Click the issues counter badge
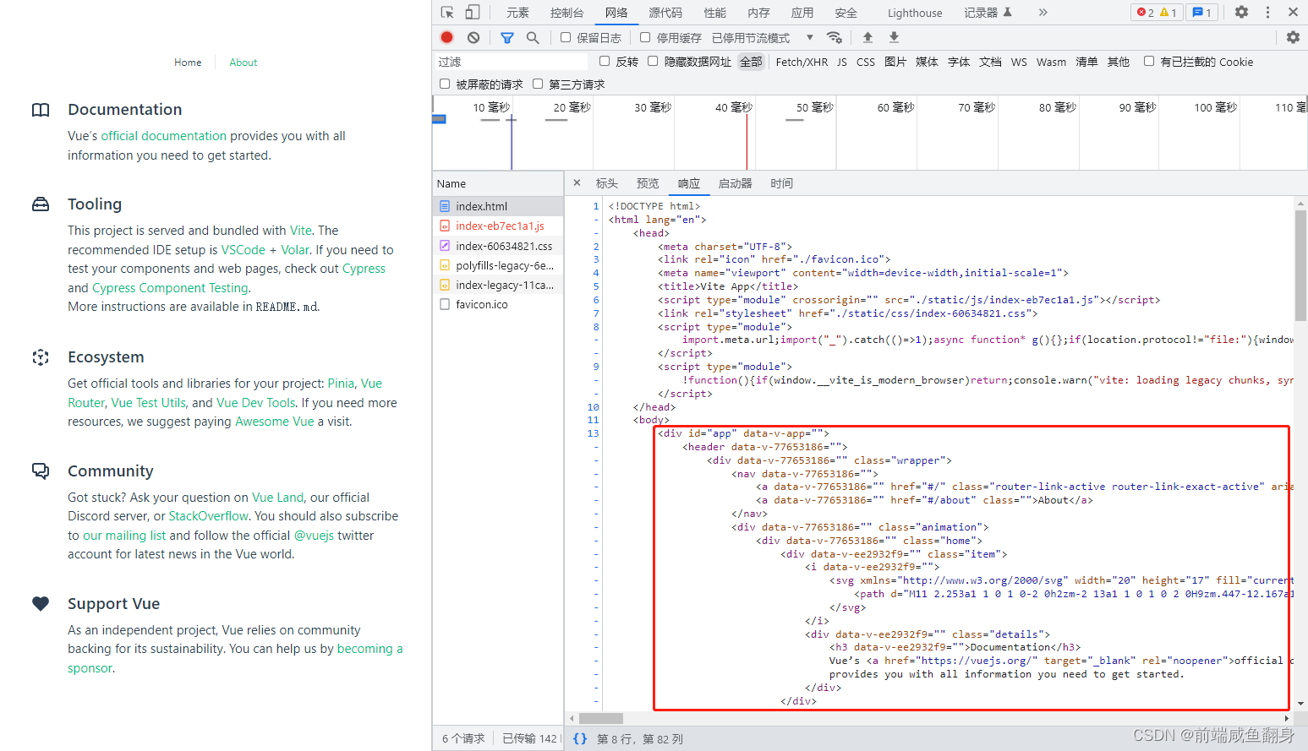 coord(1201,13)
